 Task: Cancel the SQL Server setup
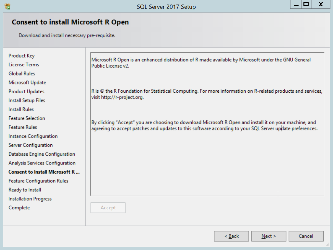coord(306,236)
